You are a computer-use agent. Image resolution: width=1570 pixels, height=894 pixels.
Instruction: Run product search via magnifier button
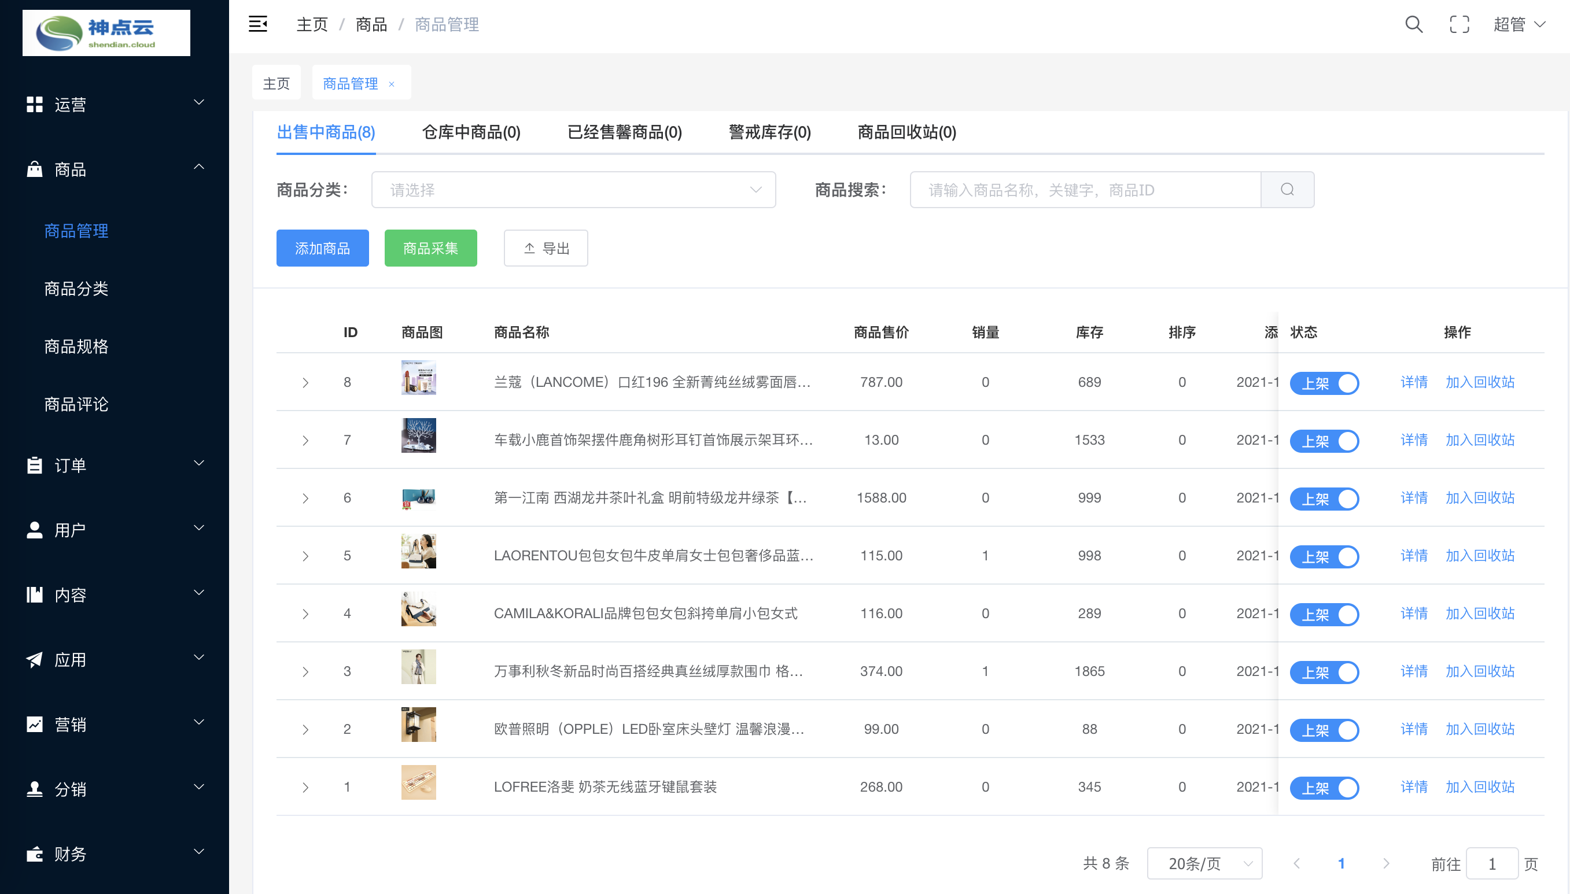[x=1288, y=190]
